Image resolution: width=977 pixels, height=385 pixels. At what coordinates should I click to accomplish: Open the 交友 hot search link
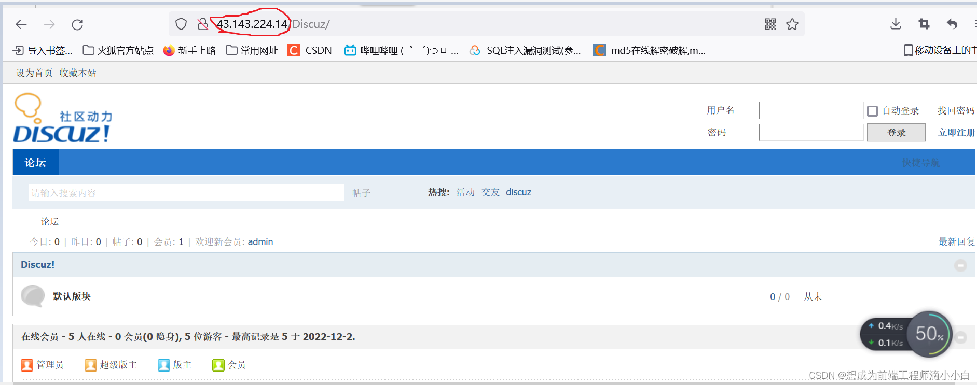click(x=490, y=192)
